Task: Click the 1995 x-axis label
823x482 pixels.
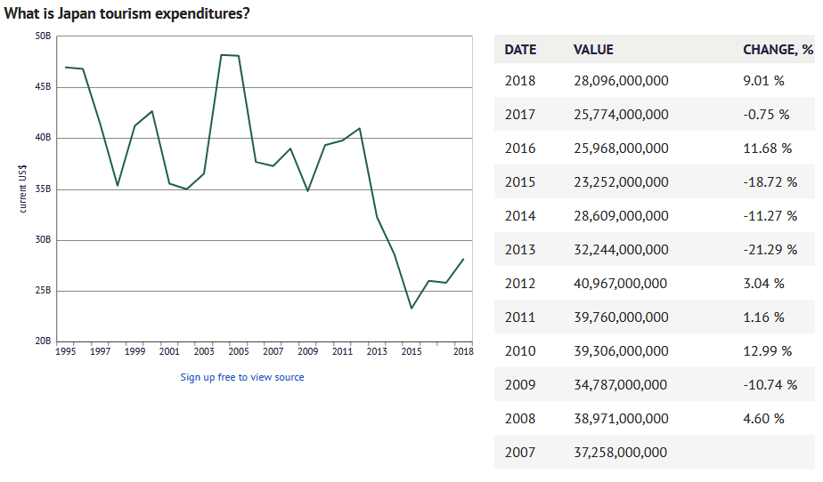Action: 65,352
